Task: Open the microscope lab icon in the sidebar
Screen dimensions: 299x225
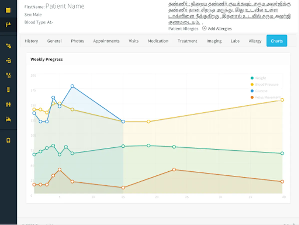Action: tap(8, 75)
